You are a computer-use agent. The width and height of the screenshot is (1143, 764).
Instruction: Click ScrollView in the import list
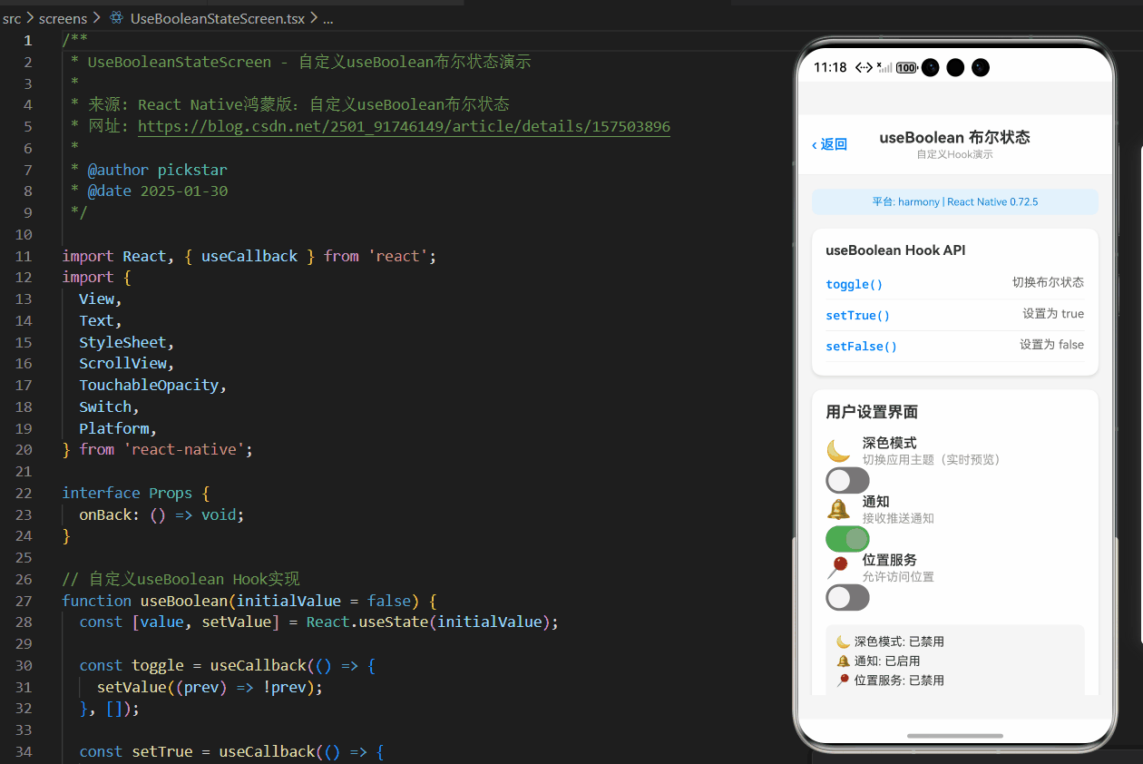(x=122, y=363)
